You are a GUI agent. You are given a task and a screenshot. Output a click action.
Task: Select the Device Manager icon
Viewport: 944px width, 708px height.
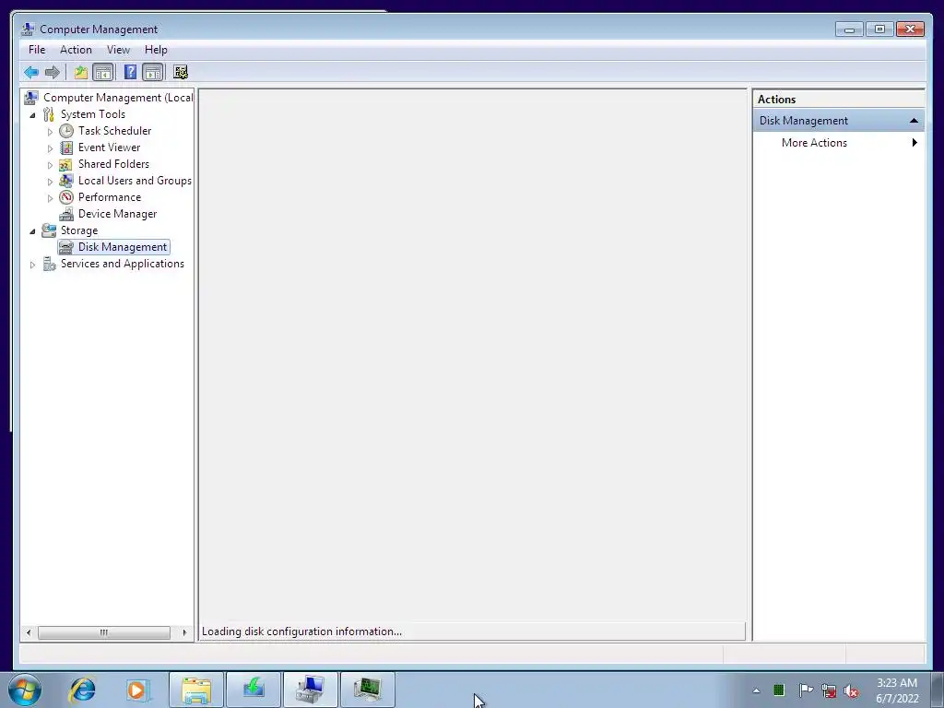coord(66,214)
